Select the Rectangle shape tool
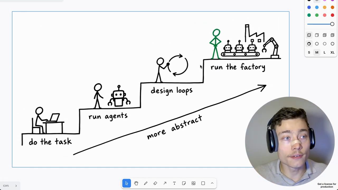 pyautogui.click(x=203, y=183)
